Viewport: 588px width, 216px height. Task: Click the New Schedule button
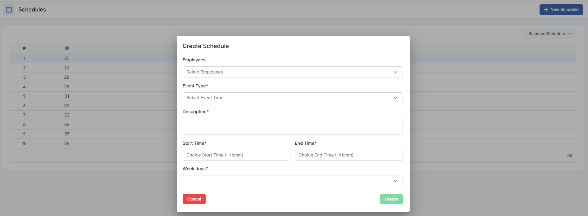click(x=561, y=10)
